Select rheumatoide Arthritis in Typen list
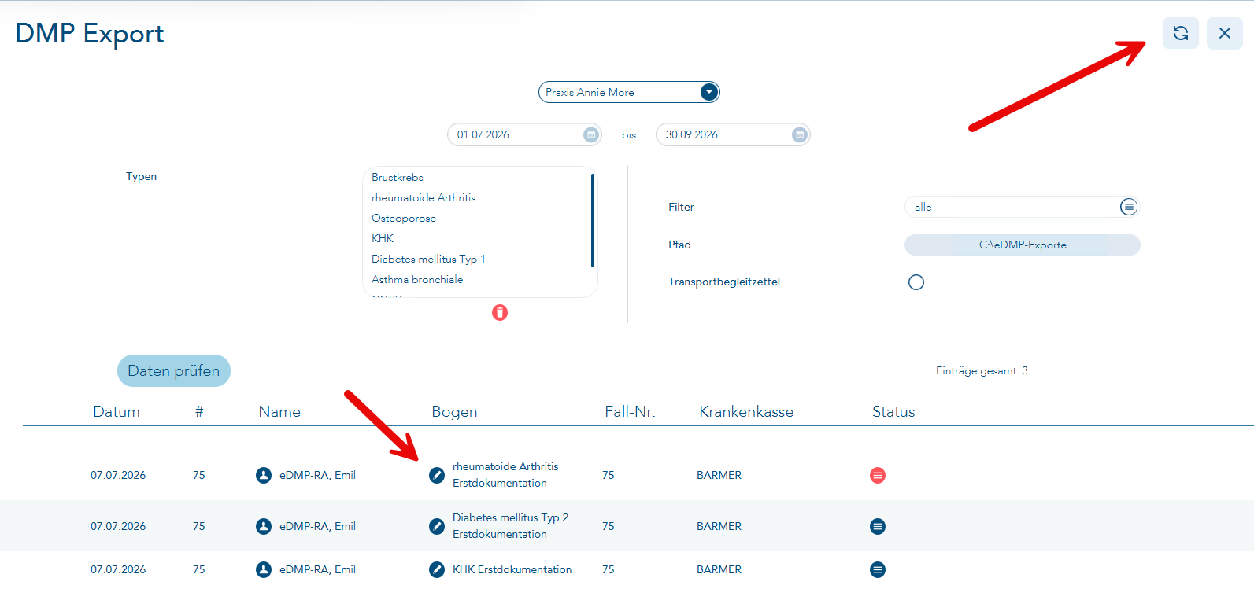This screenshot has height=600, width=1254. 424,197
